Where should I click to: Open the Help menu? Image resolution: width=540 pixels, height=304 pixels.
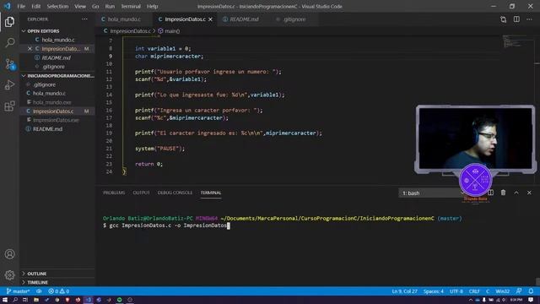tap(152, 6)
